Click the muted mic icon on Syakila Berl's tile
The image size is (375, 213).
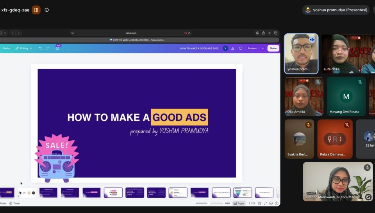tap(308, 125)
